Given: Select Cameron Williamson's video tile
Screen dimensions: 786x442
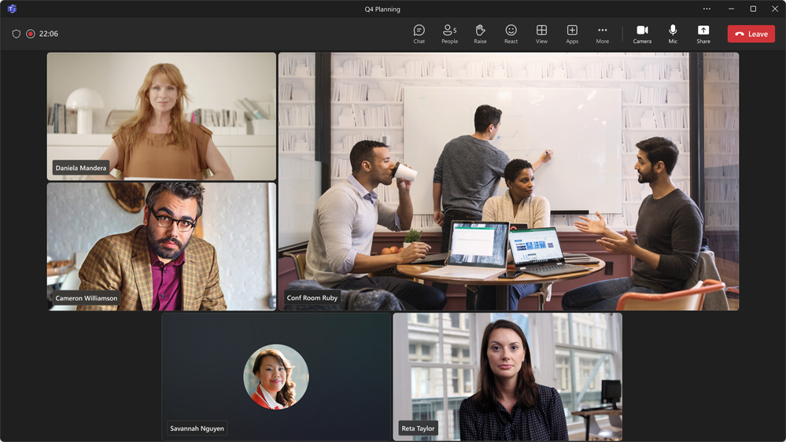Looking at the screenshot, I should (x=161, y=246).
